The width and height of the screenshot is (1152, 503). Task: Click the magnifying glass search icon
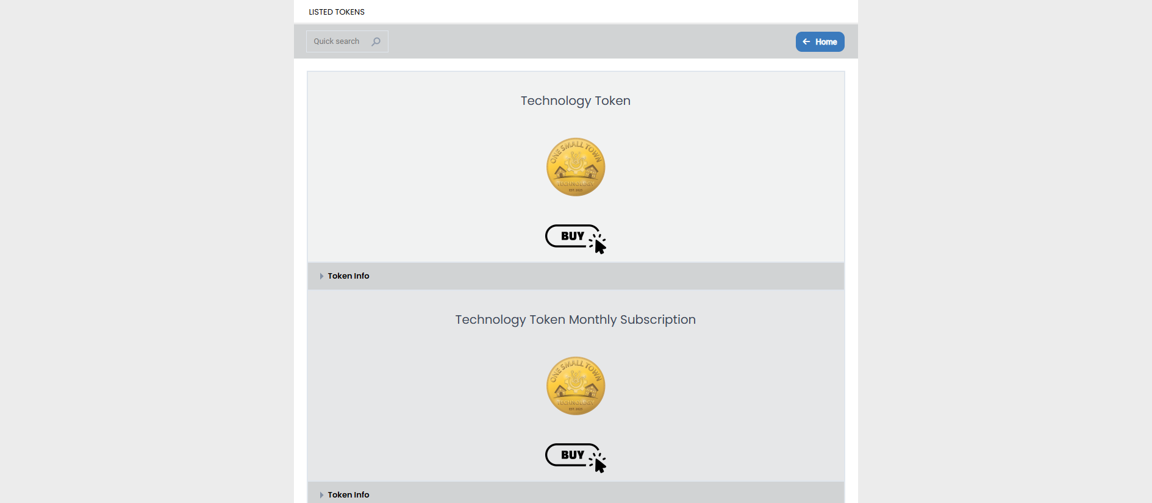[376, 41]
